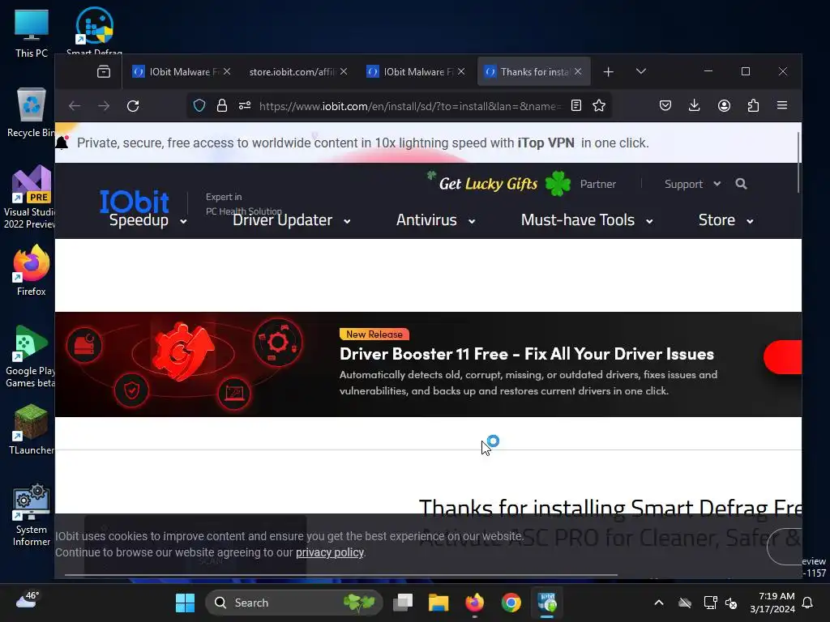
Task: Click the green clover lucky gifts icon
Action: pos(558,184)
